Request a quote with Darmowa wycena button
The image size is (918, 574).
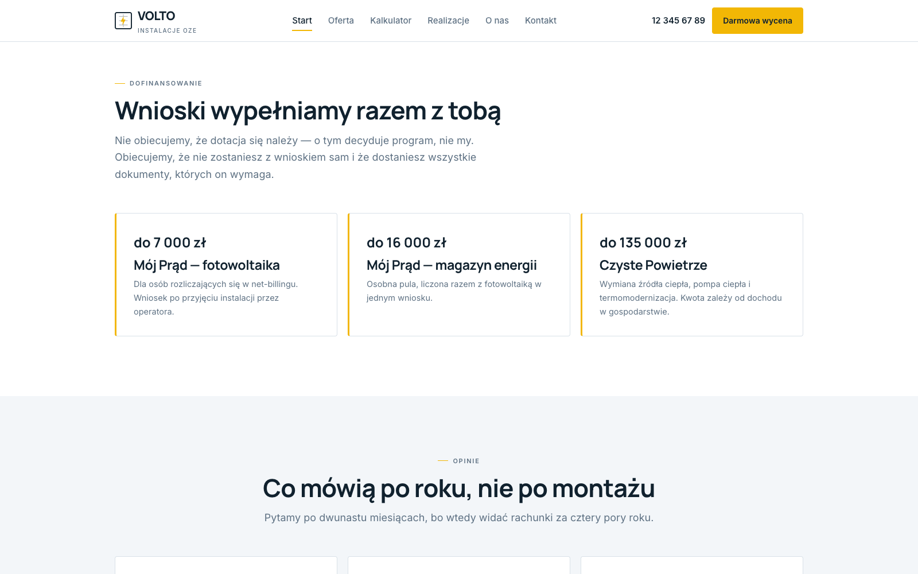click(757, 21)
